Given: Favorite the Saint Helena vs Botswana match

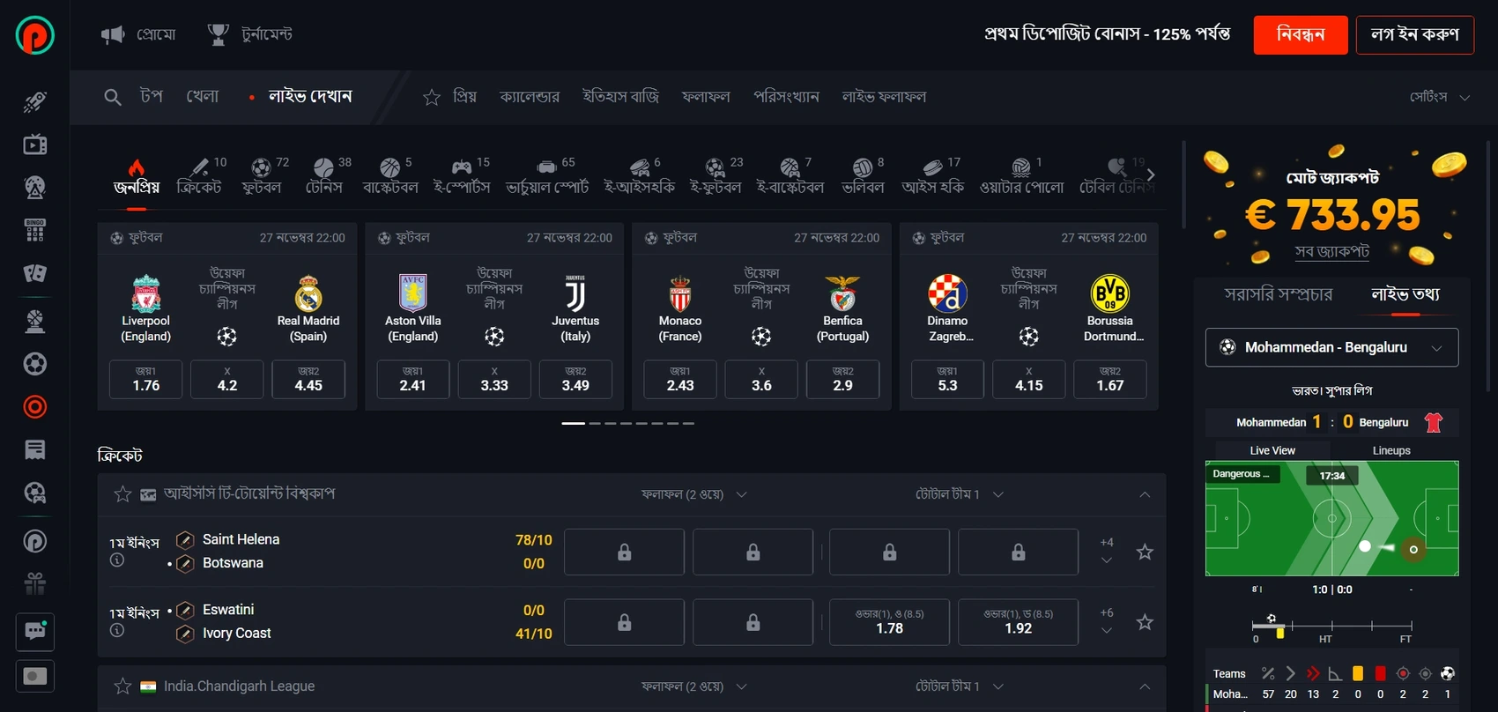Looking at the screenshot, I should [1145, 553].
